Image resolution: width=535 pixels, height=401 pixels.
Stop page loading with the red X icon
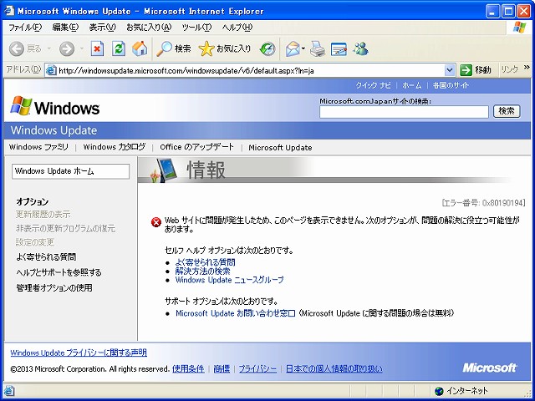(x=97, y=49)
